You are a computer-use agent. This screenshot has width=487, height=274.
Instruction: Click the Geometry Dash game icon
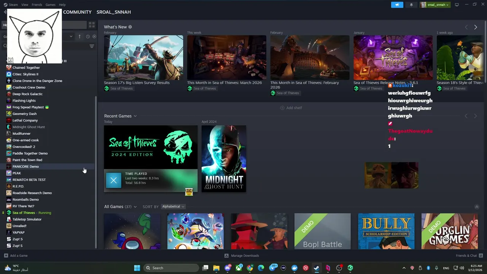9,114
